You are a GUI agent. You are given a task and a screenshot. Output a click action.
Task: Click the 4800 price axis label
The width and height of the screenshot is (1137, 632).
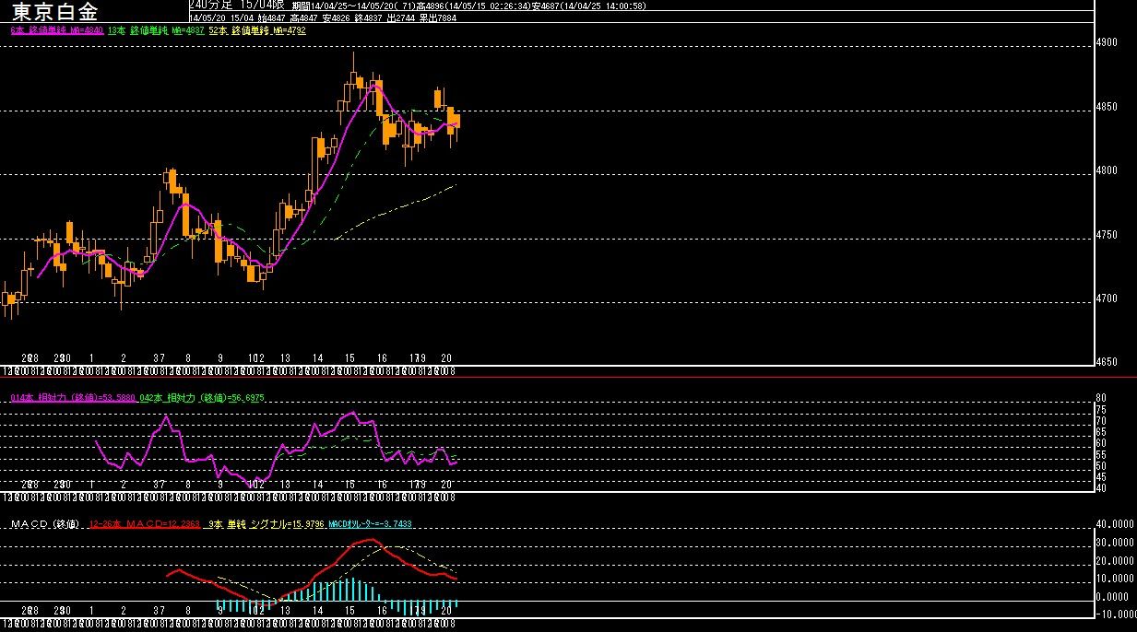pyautogui.click(x=1107, y=170)
